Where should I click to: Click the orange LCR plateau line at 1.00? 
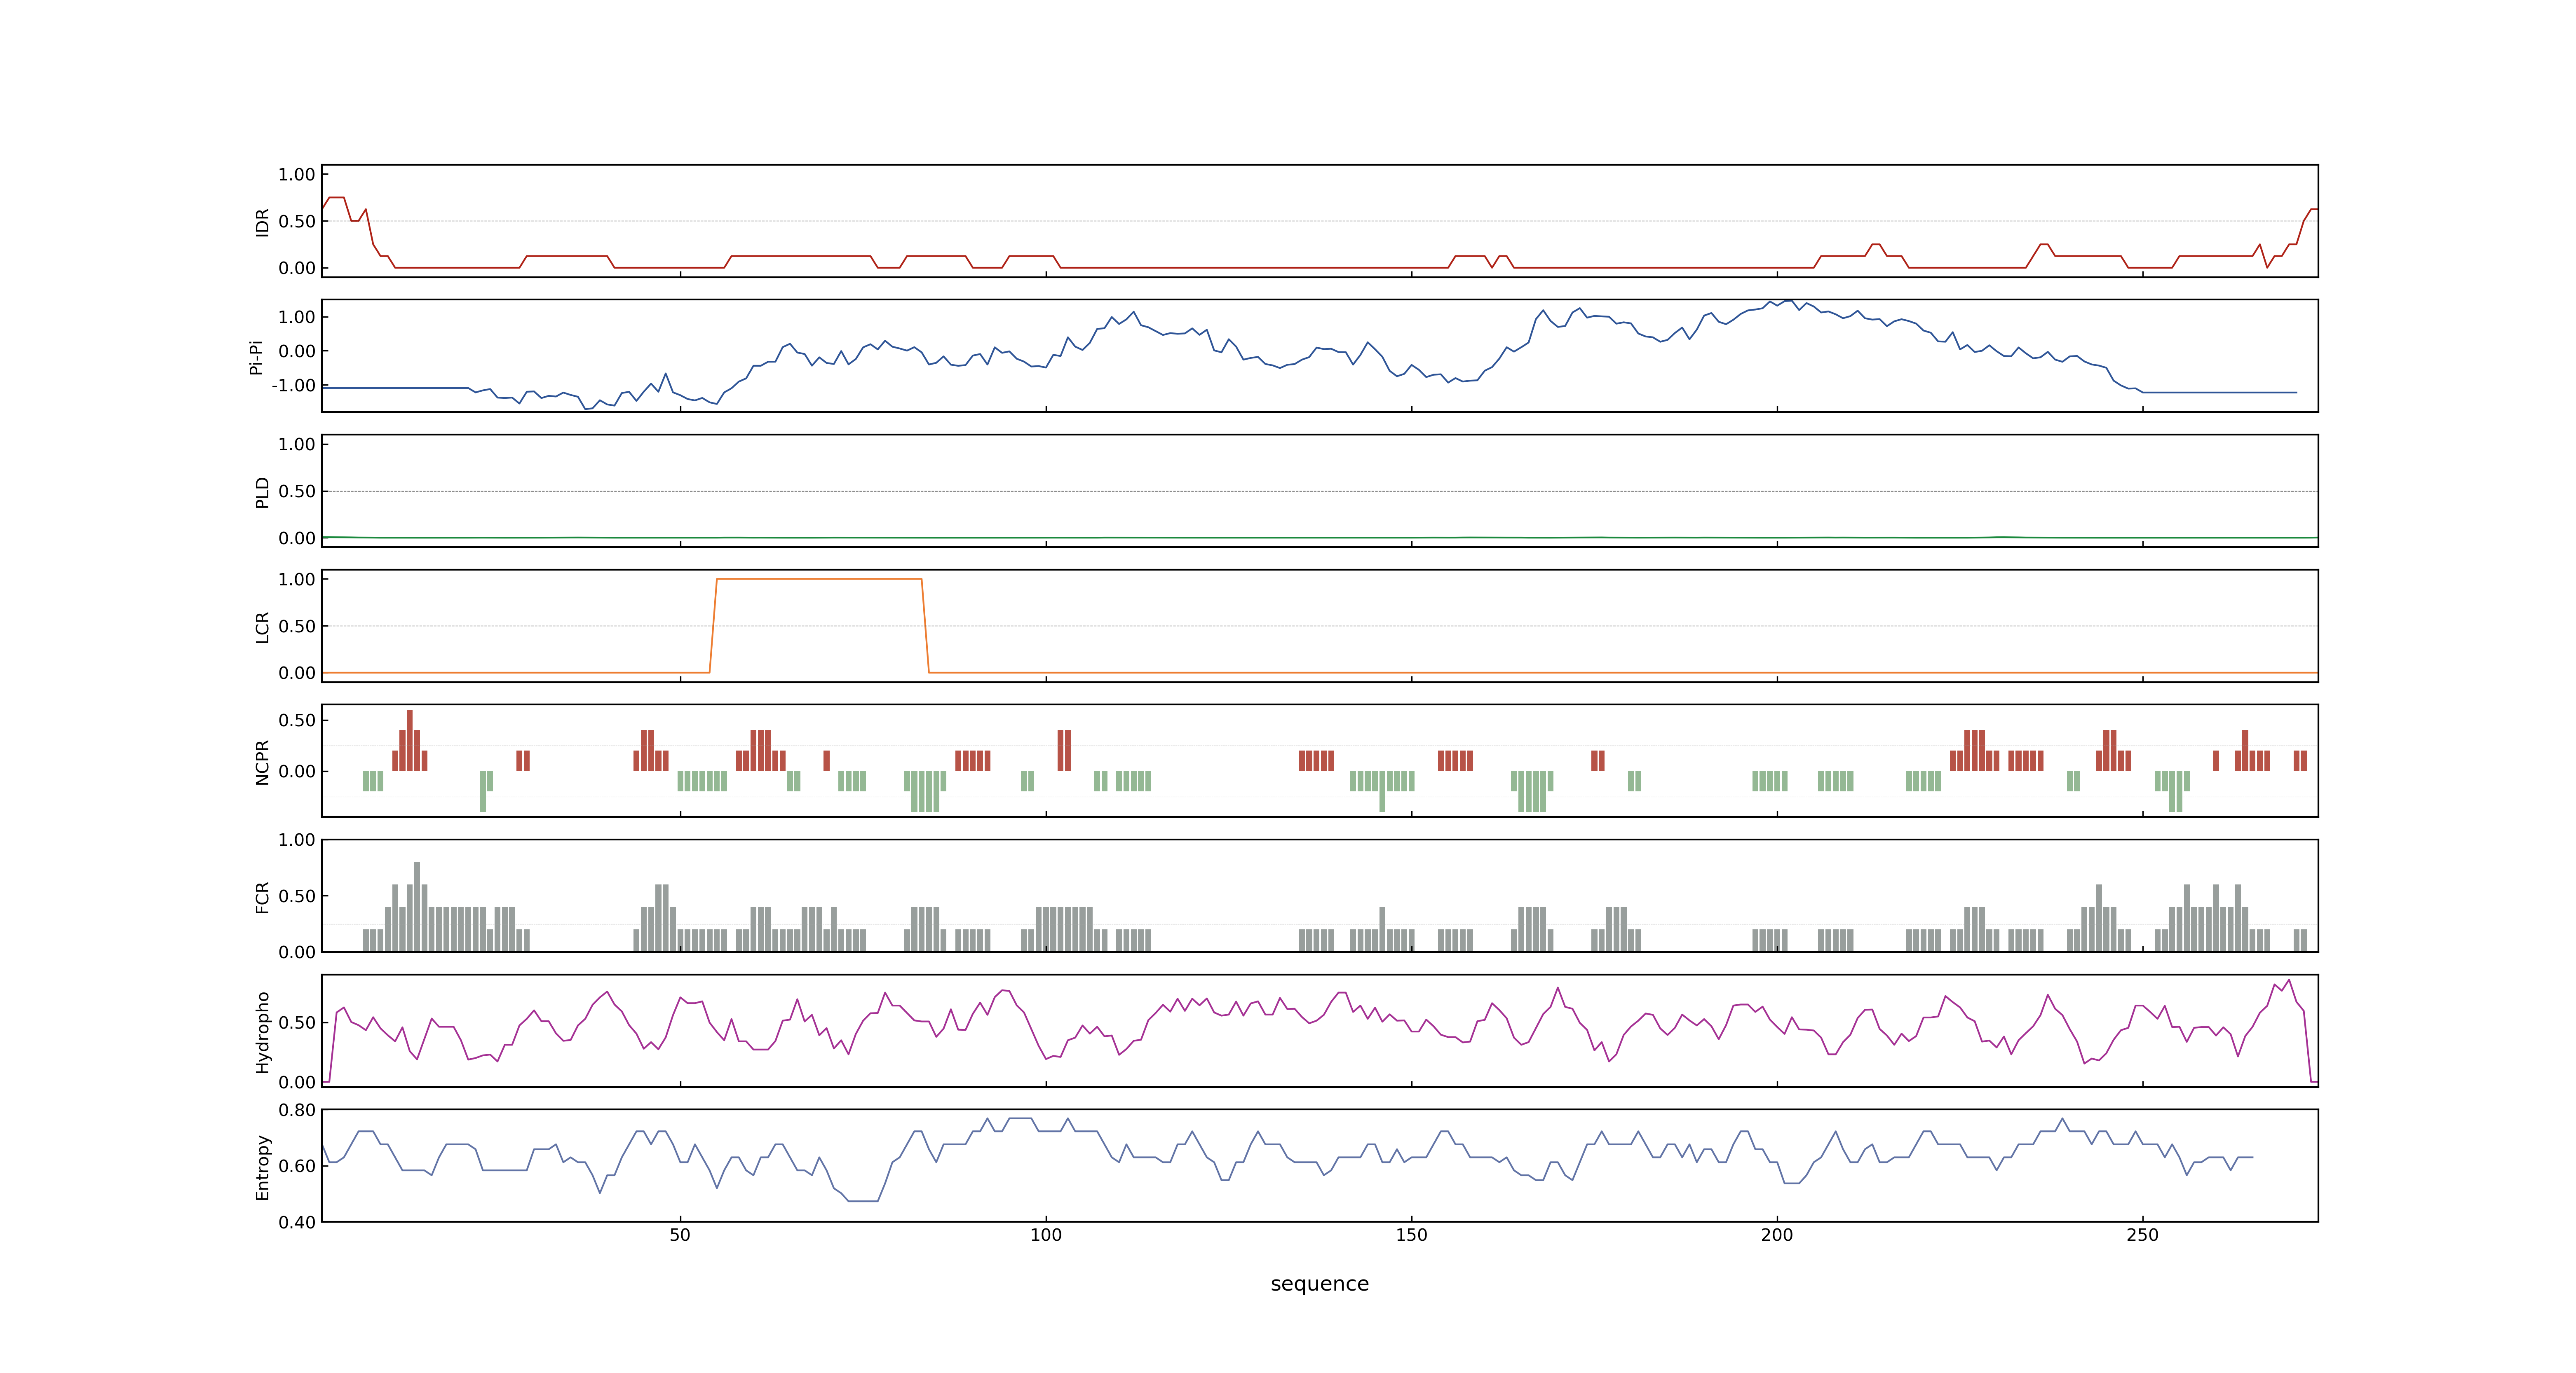(x=819, y=580)
